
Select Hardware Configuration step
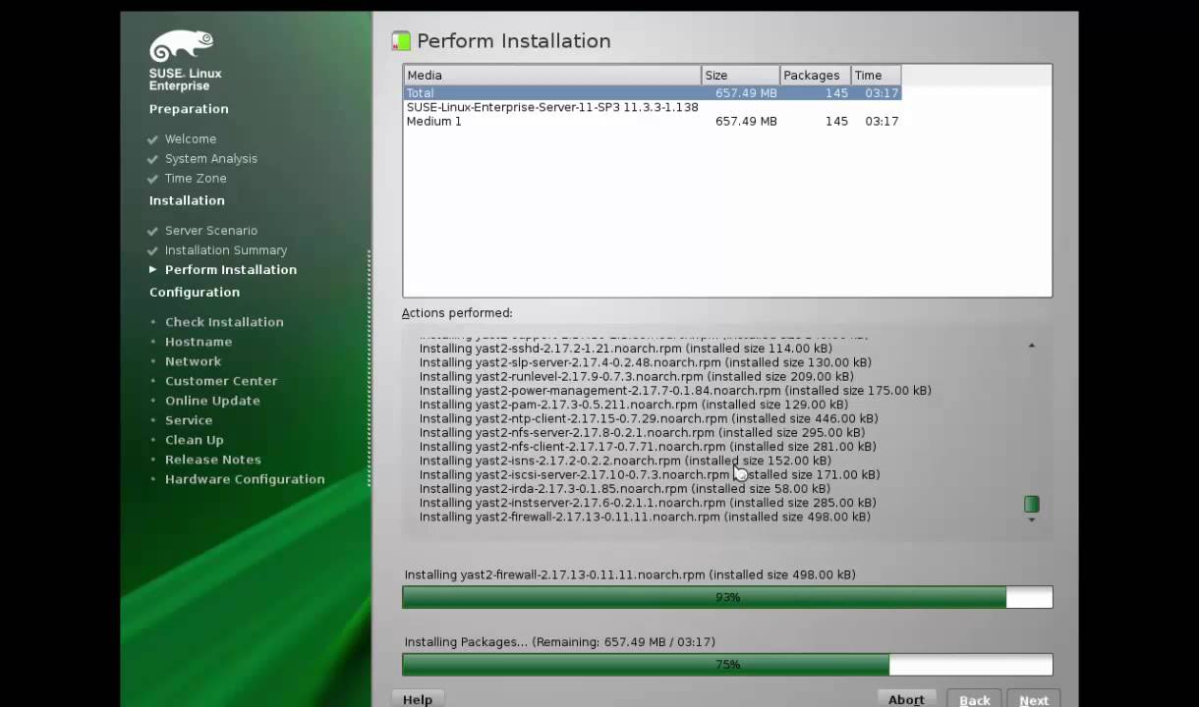point(245,479)
